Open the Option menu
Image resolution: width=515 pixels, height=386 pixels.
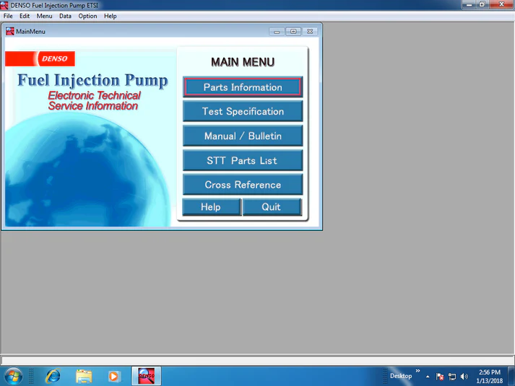tap(87, 16)
